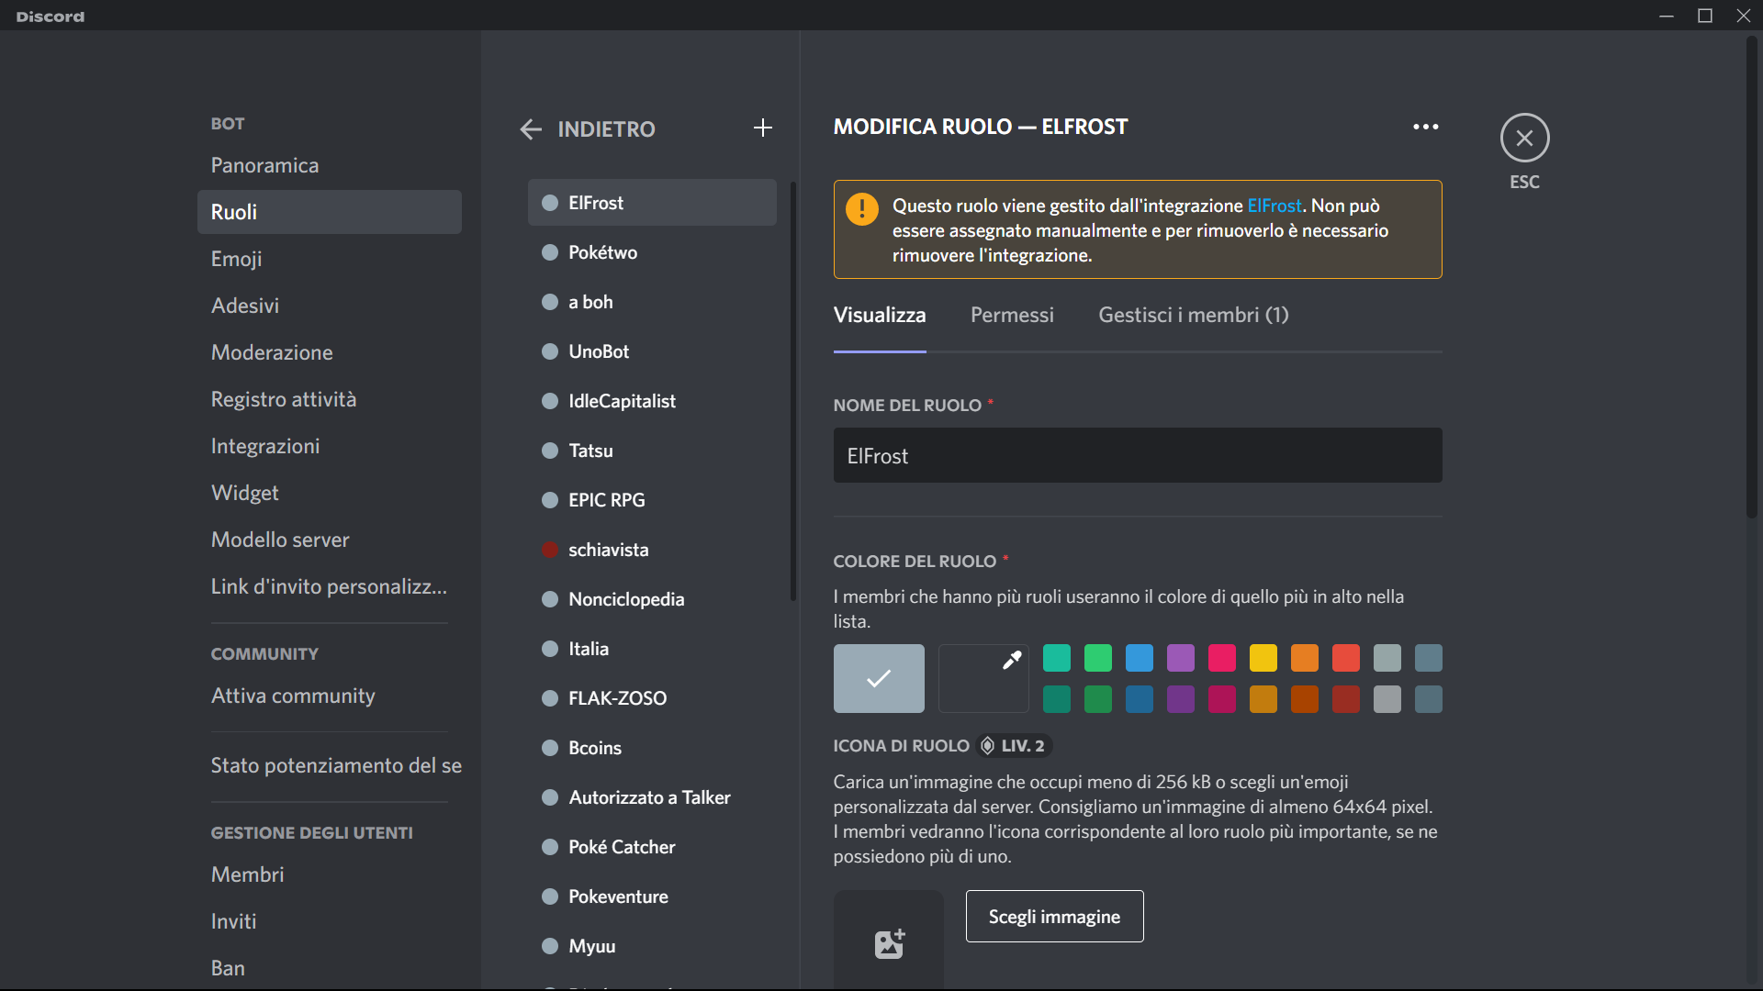This screenshot has width=1763, height=991.
Task: Open the three-dots role options menu
Action: click(x=1425, y=127)
